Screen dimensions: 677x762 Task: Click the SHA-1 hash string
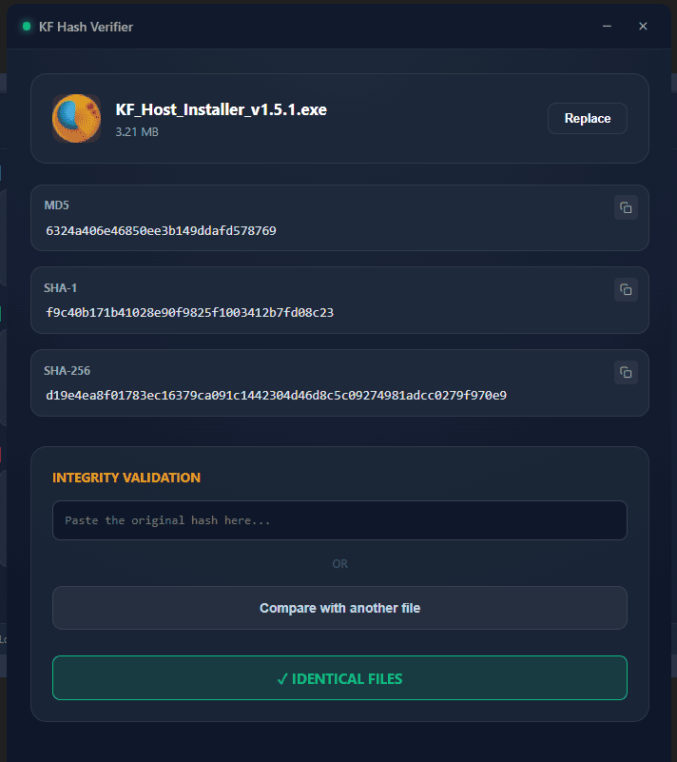point(189,312)
